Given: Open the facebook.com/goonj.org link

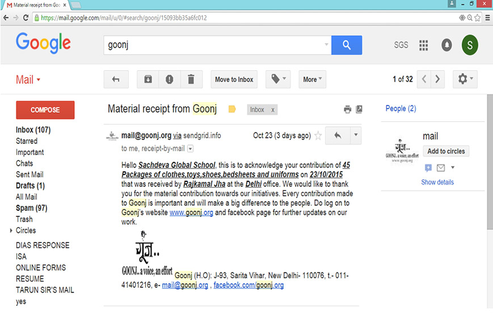Looking at the screenshot, I should coord(248,285).
